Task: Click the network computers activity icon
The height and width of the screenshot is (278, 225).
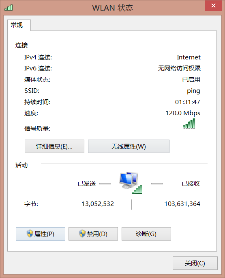Action: point(131,183)
